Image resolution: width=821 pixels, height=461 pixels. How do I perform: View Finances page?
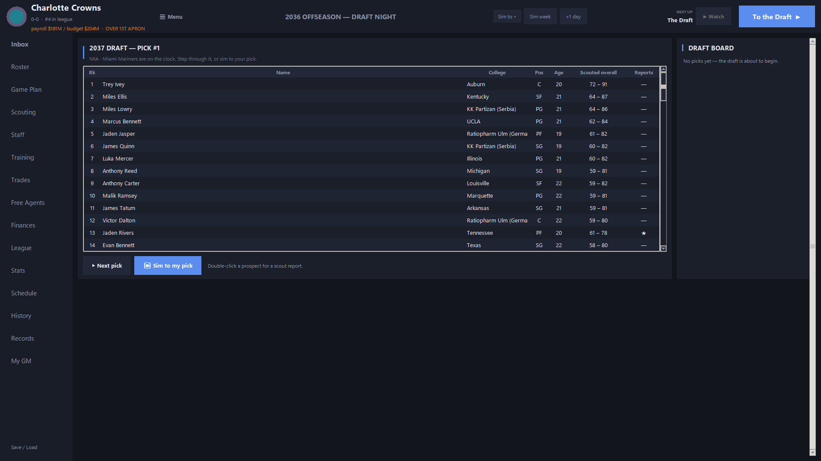(23, 225)
